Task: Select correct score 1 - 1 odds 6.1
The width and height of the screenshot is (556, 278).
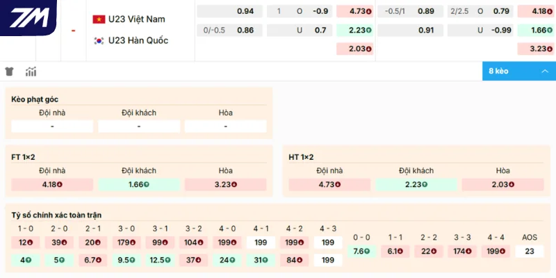Action: pos(395,251)
